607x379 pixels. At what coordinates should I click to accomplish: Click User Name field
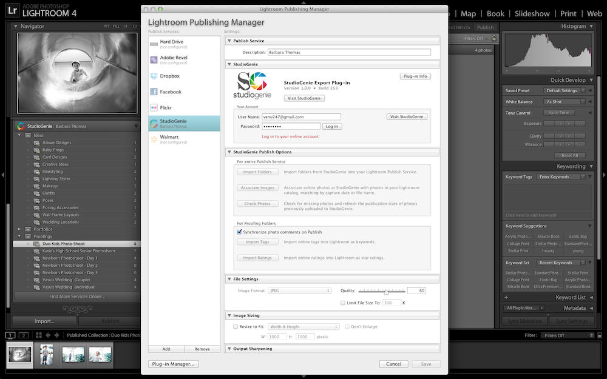point(301,117)
